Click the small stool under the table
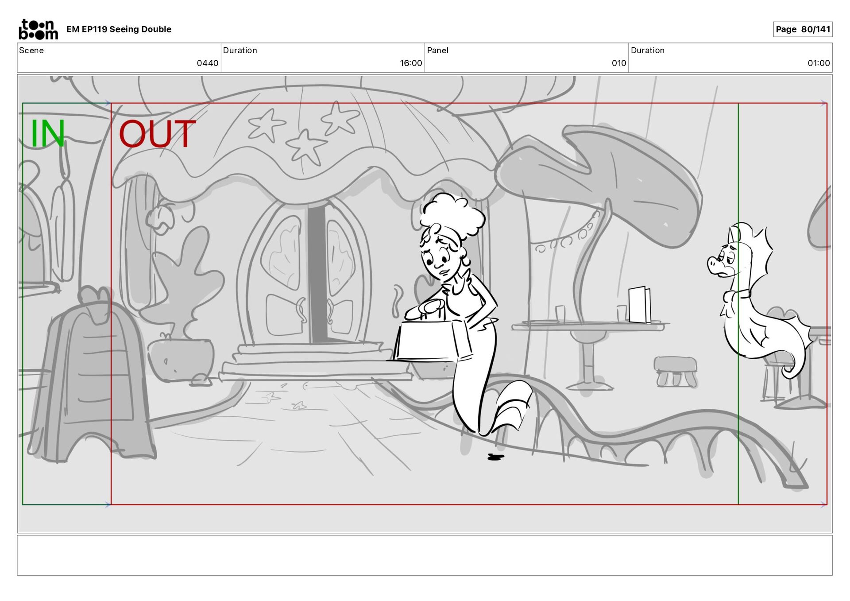Image resolution: width=850 pixels, height=601 pixels. (x=675, y=371)
